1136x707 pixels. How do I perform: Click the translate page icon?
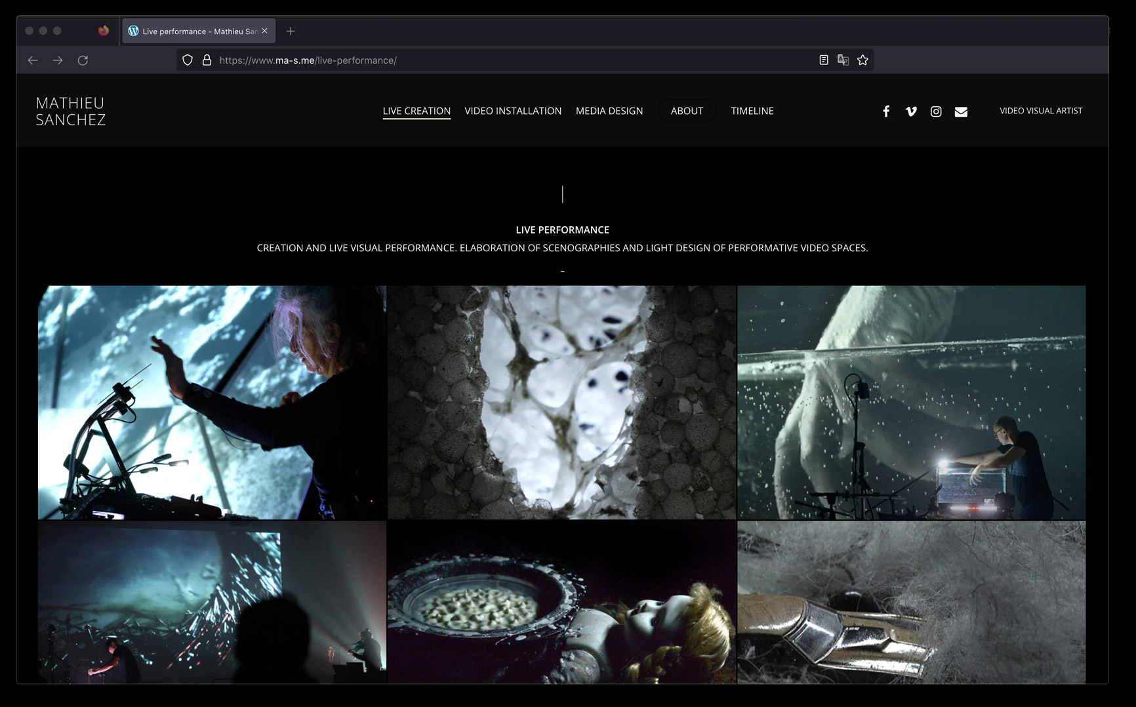point(843,60)
